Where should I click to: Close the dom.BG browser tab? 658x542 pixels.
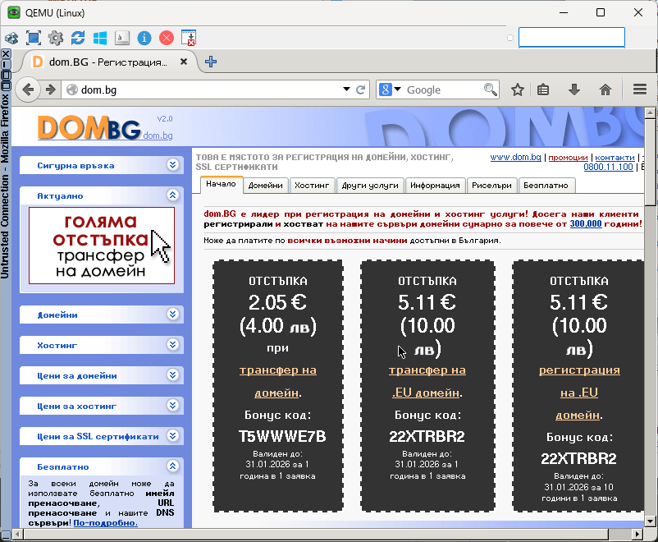tap(184, 62)
